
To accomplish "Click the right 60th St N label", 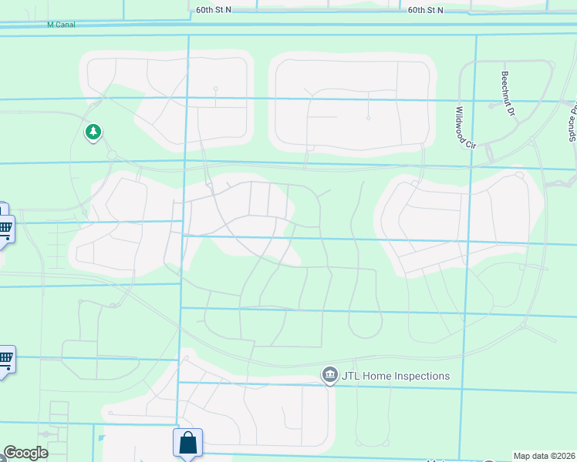I will coord(425,10).
